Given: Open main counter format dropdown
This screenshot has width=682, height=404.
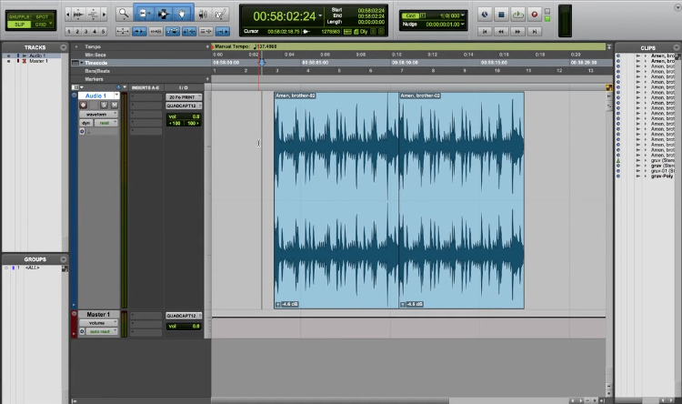Looking at the screenshot, I should coord(321,15).
